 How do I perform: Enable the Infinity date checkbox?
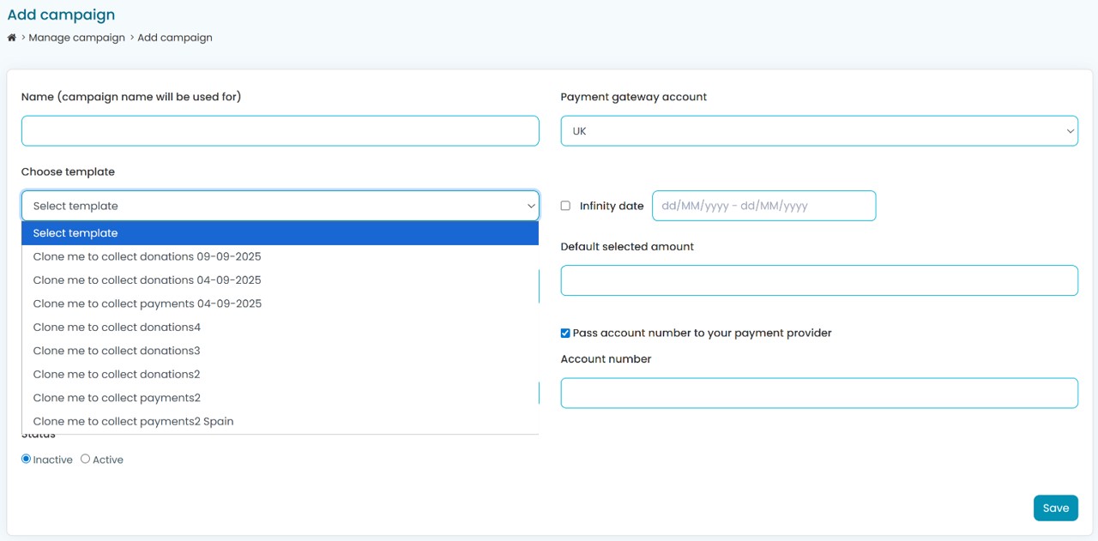565,206
